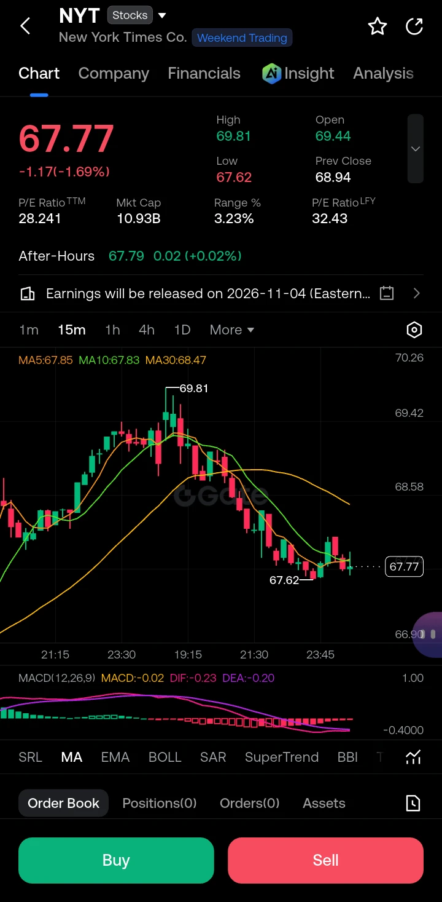Open chart settings hexagon icon
Viewport: 442px width, 902px height.
point(414,330)
